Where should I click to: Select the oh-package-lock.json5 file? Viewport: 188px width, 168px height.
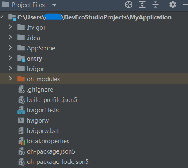coord(58,162)
